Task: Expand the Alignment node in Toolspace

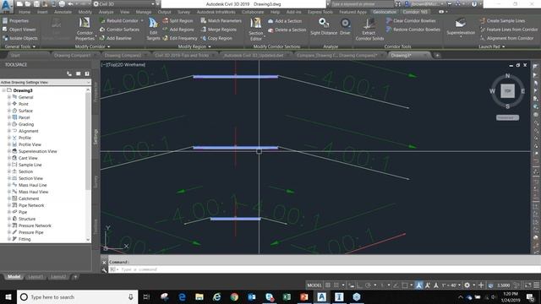Action: coord(9,131)
